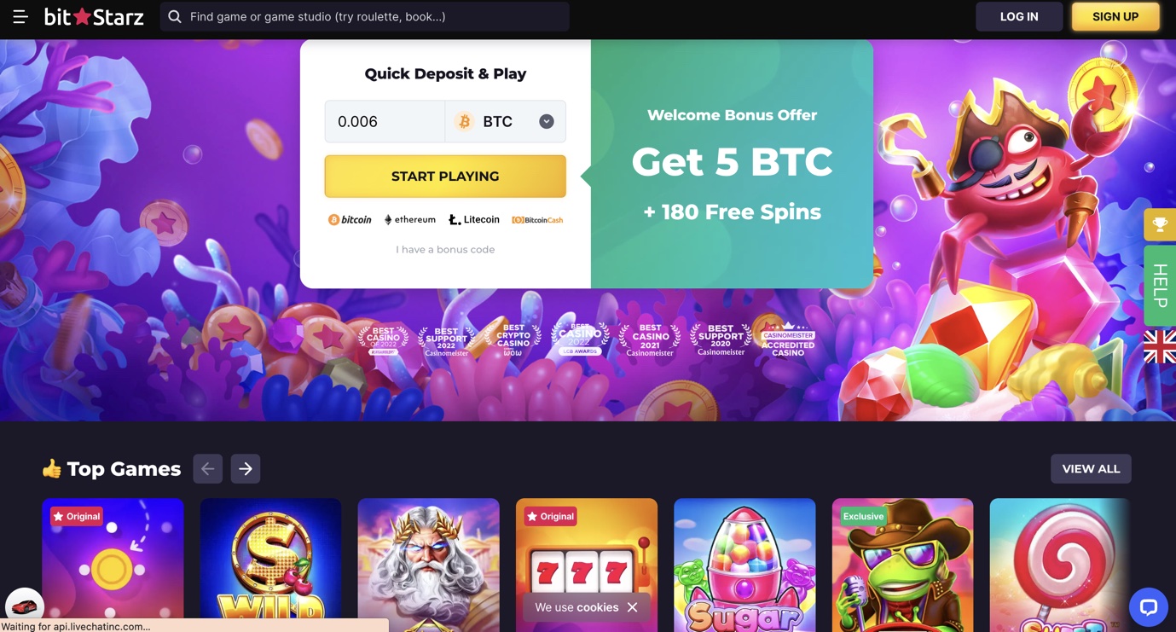The height and width of the screenshot is (632, 1176).
Task: Focus the deposit amount field
Action: tap(385, 121)
